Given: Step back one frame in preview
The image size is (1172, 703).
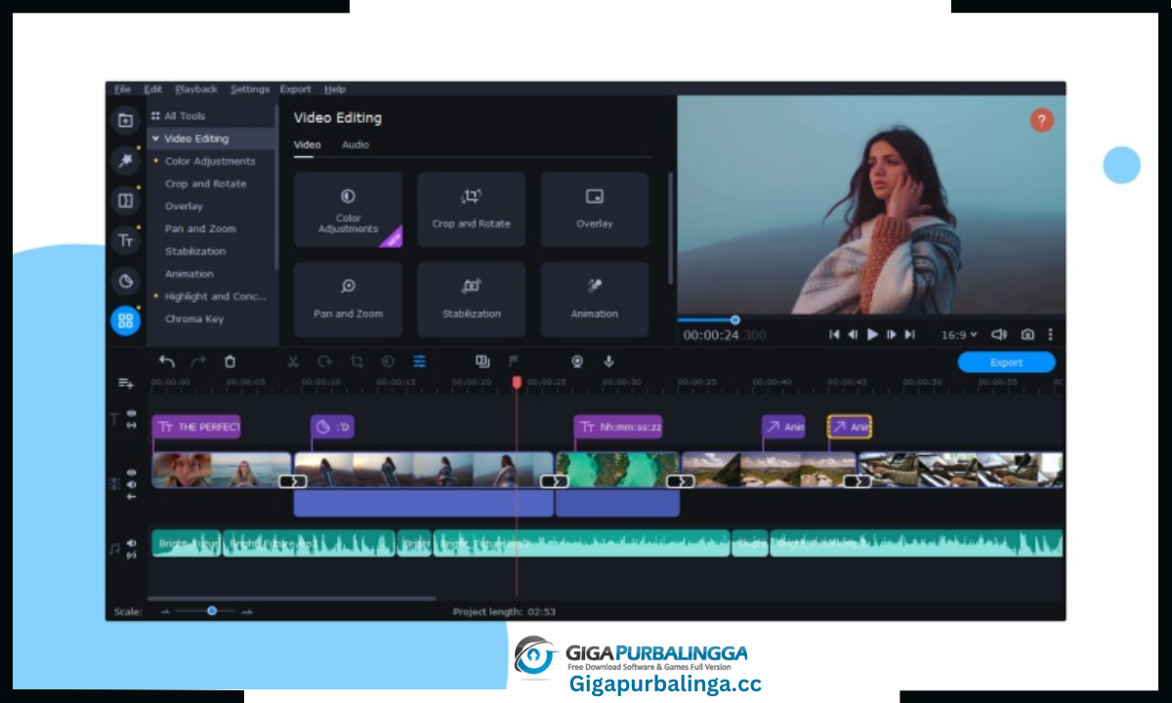Looking at the screenshot, I should pos(853,334).
